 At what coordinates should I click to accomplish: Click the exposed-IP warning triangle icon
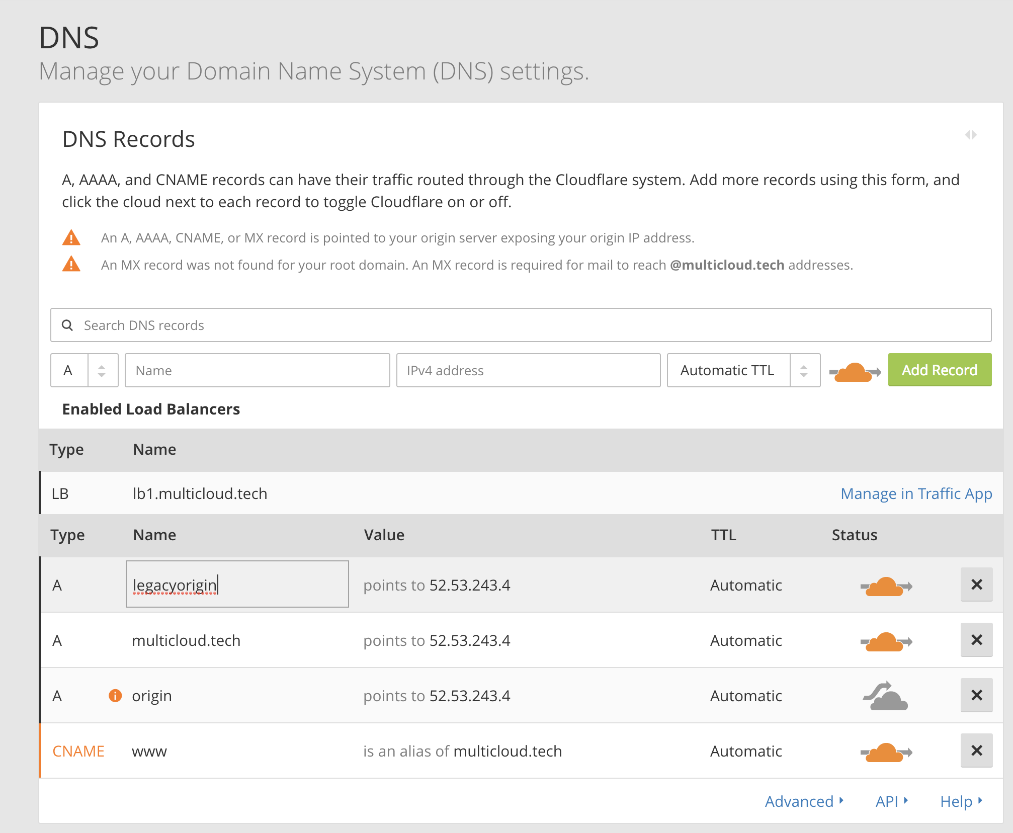tap(71, 237)
